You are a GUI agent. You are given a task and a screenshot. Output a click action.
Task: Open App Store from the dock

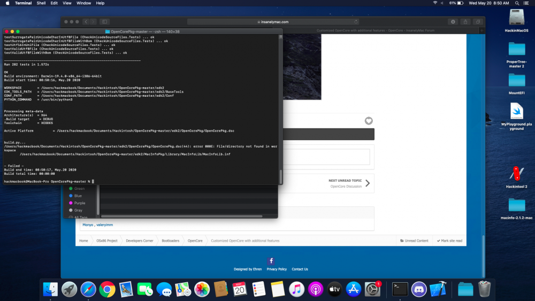click(354, 289)
